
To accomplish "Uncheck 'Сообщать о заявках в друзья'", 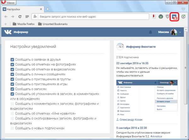I will (x=12, y=60).
